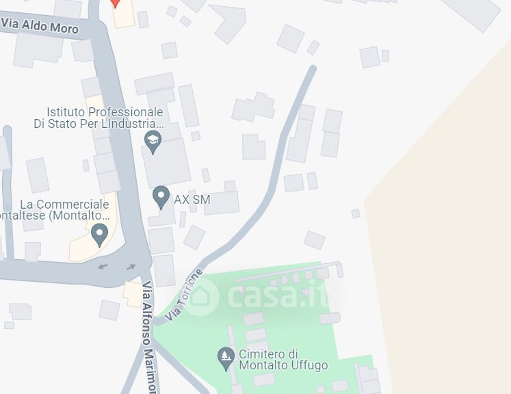Open the La Commerciale Montaltese pin

[x=99, y=235]
